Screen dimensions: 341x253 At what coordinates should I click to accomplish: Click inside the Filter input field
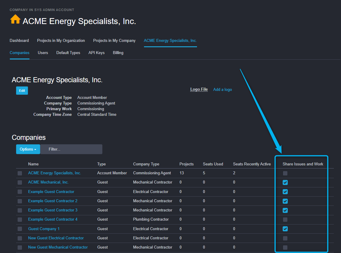tap(71, 149)
